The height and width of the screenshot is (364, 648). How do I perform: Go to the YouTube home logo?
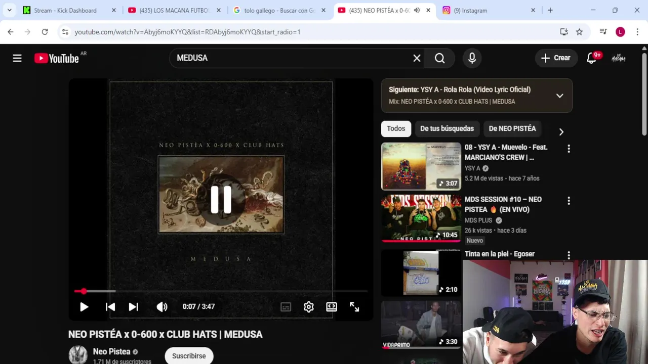point(57,58)
